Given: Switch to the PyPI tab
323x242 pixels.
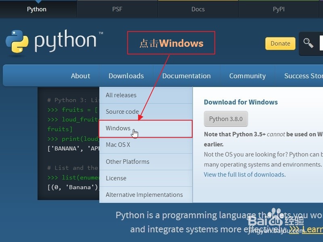Looking at the screenshot, I should (x=279, y=8).
